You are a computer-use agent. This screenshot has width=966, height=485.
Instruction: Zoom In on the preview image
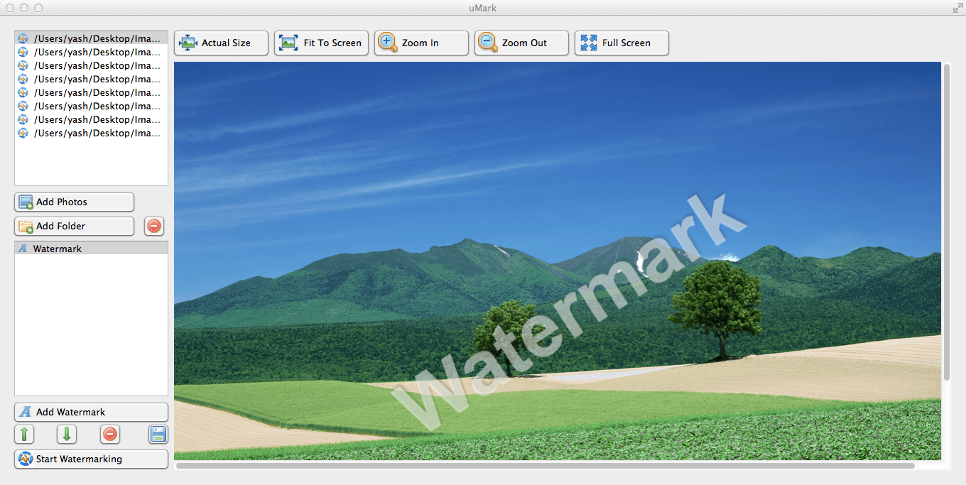(x=421, y=43)
